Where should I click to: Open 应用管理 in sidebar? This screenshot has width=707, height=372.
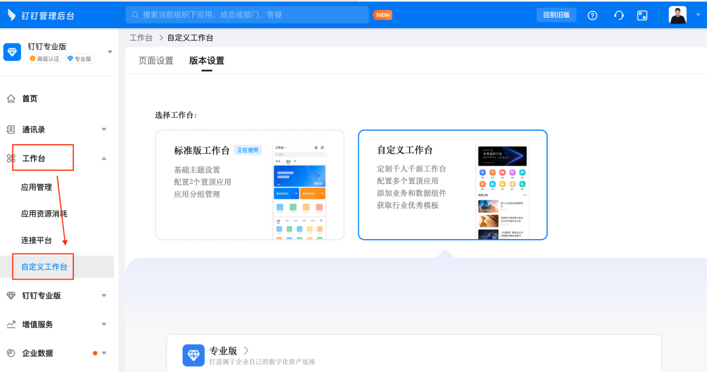(37, 187)
